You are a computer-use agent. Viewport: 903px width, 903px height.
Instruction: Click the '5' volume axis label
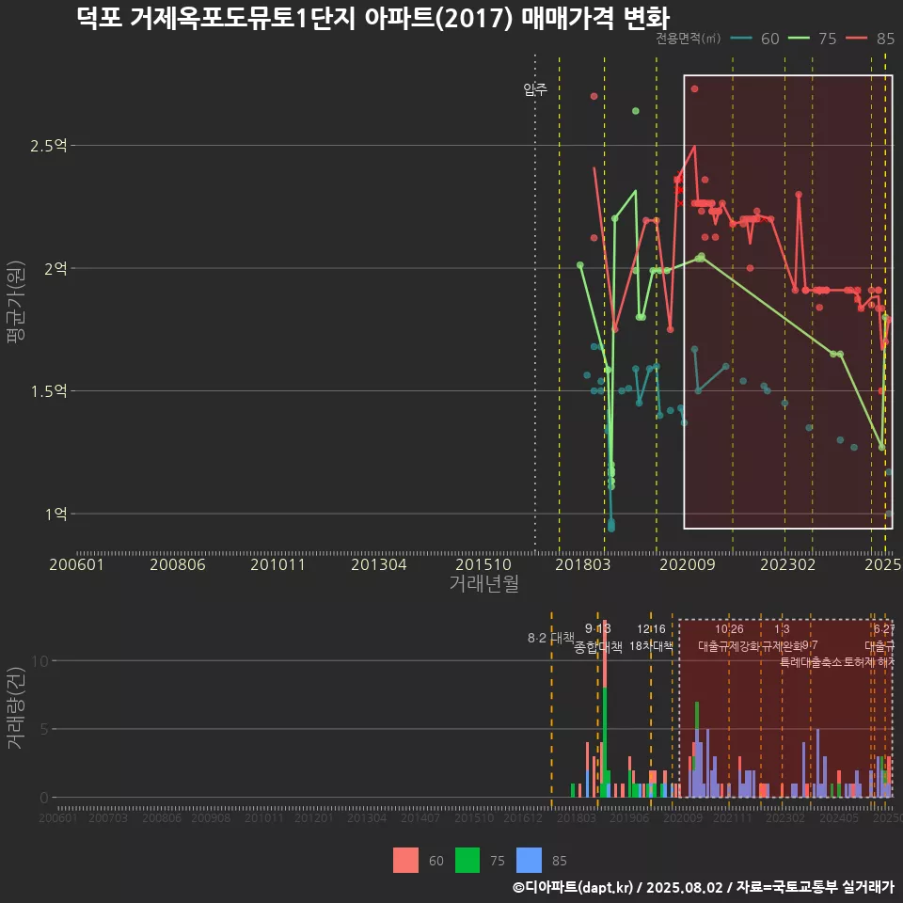(44, 729)
